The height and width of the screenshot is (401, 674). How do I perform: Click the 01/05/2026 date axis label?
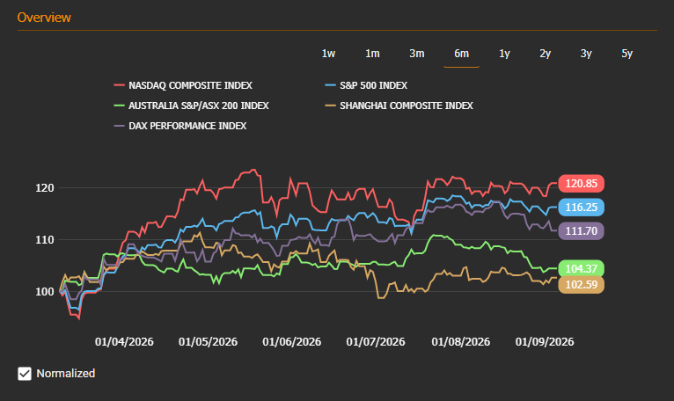[208, 342]
